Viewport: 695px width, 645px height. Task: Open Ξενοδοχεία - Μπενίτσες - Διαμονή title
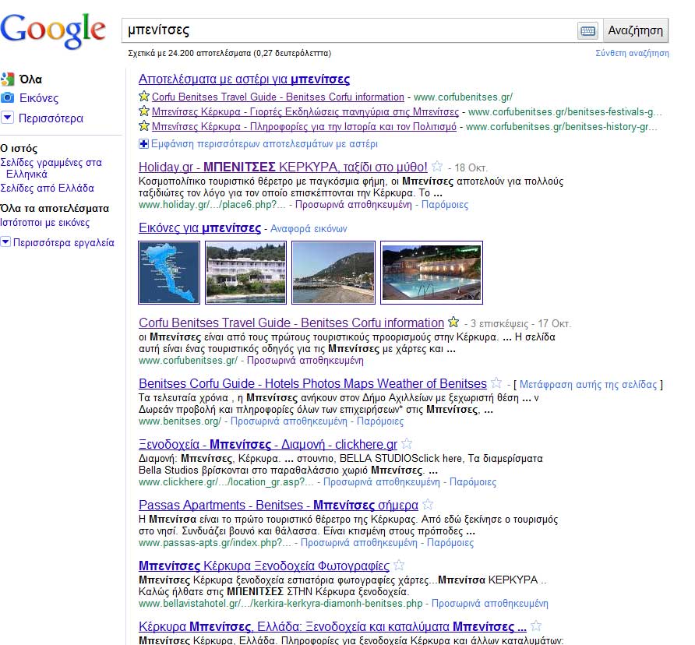click(x=268, y=444)
